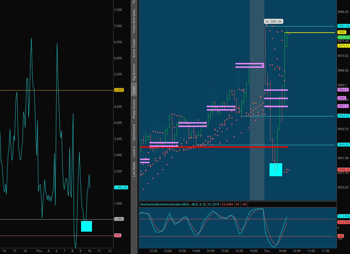Click the 3,500 value on left chart axis
The height and width of the screenshot is (254, 350).
[118, 139]
